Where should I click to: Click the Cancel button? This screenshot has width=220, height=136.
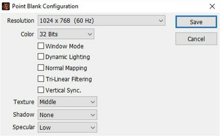(196, 39)
